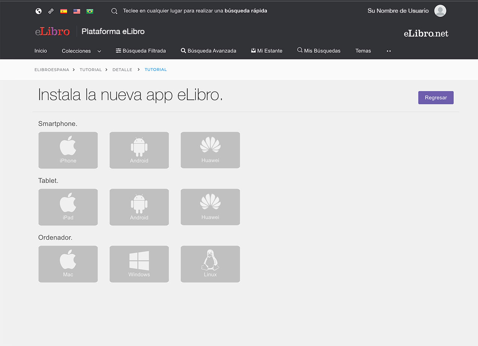Open Búsqueda Avanzada
This screenshot has height=346, width=478.
coord(208,51)
